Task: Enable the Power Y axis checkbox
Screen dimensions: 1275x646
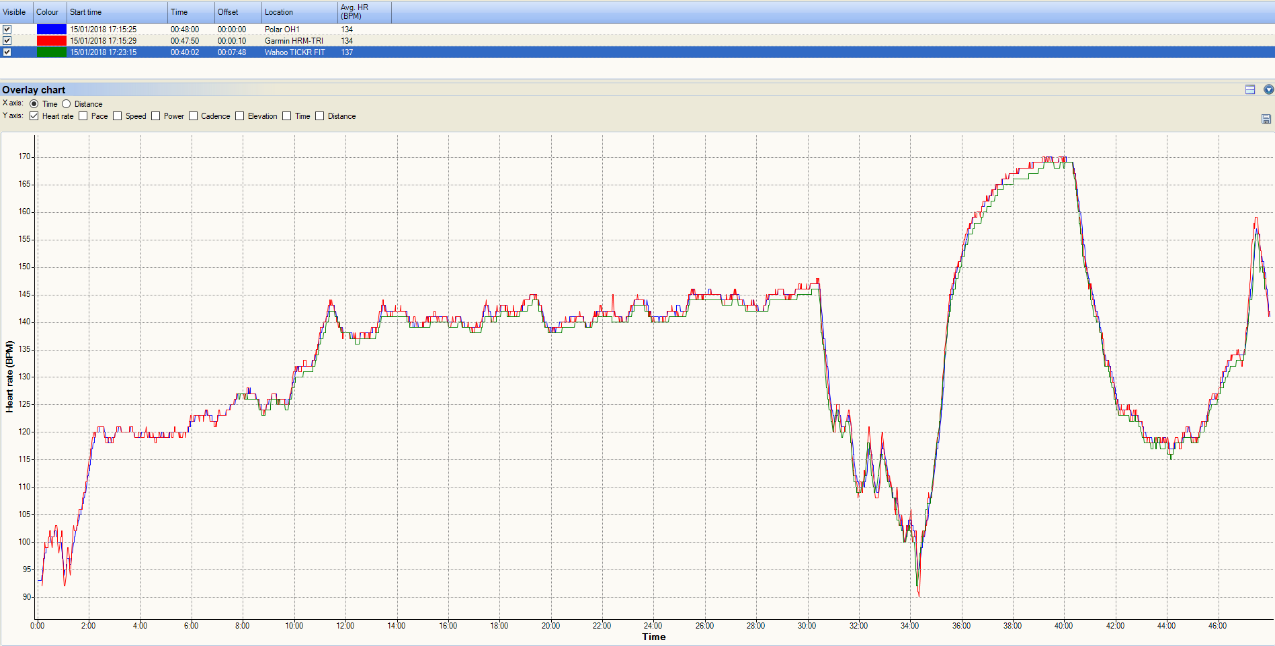Action: point(156,116)
